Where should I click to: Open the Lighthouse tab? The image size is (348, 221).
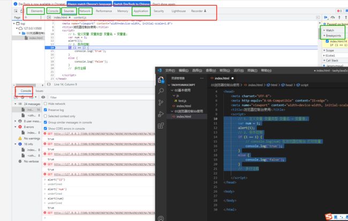[179, 11]
